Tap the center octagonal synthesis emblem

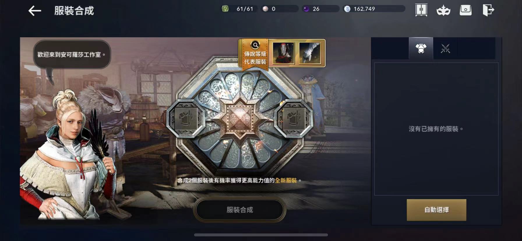[x=240, y=120]
